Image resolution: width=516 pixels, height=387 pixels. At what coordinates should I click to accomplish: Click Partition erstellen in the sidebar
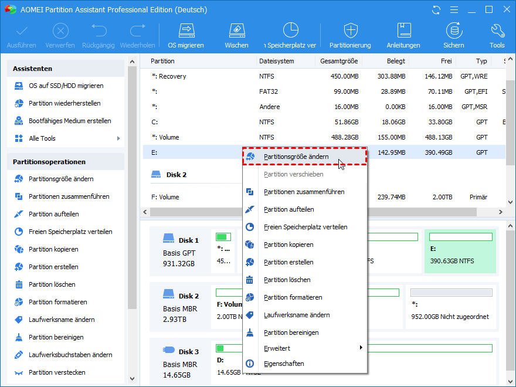[53, 267]
